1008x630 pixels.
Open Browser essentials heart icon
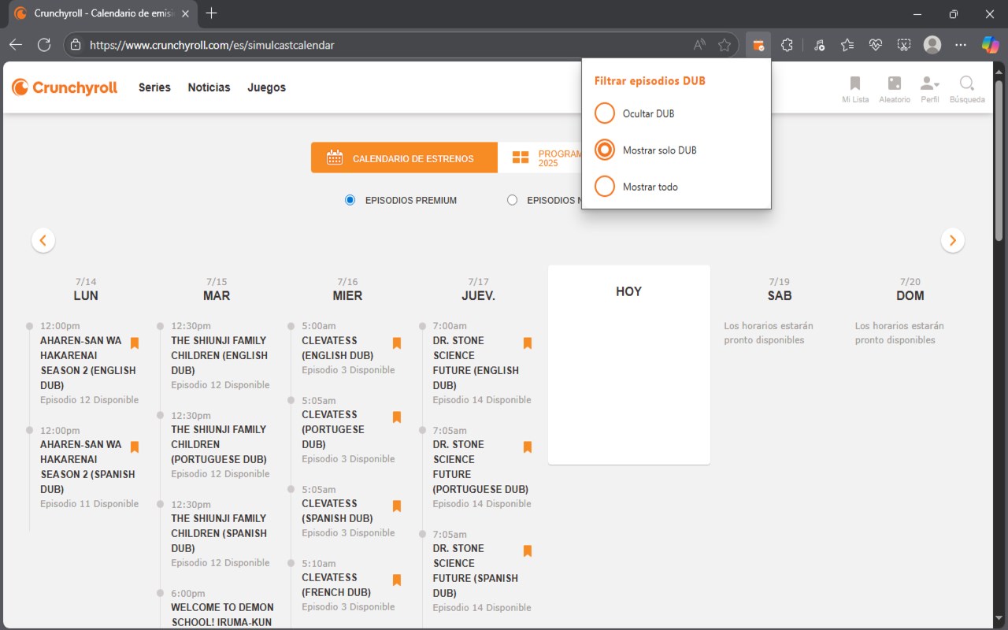(x=876, y=45)
